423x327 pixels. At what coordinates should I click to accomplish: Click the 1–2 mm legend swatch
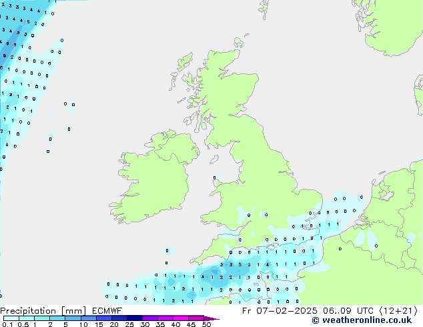coord(42,318)
